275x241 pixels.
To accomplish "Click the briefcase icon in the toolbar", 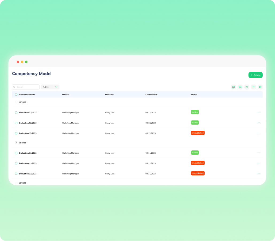I will point(240,87).
